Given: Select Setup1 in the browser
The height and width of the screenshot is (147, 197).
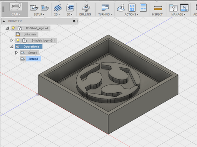Looking at the screenshot, I should tap(32, 53).
